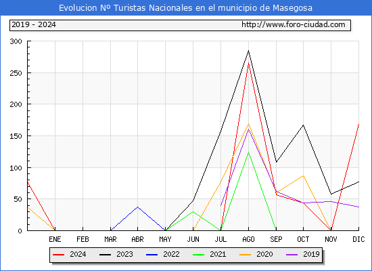Click the 150 y-axis value
Image resolution: width=372 pixels, height=271 pixels.
click(x=16, y=136)
